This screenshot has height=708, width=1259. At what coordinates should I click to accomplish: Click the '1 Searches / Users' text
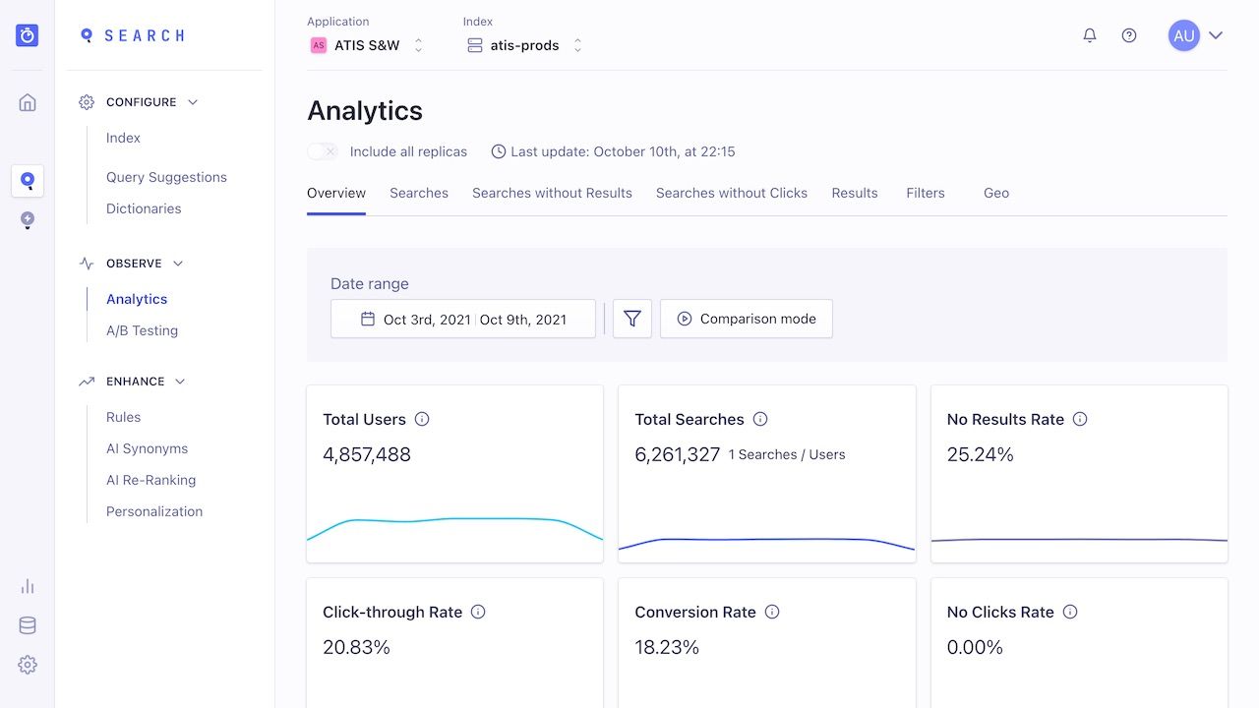tap(787, 454)
